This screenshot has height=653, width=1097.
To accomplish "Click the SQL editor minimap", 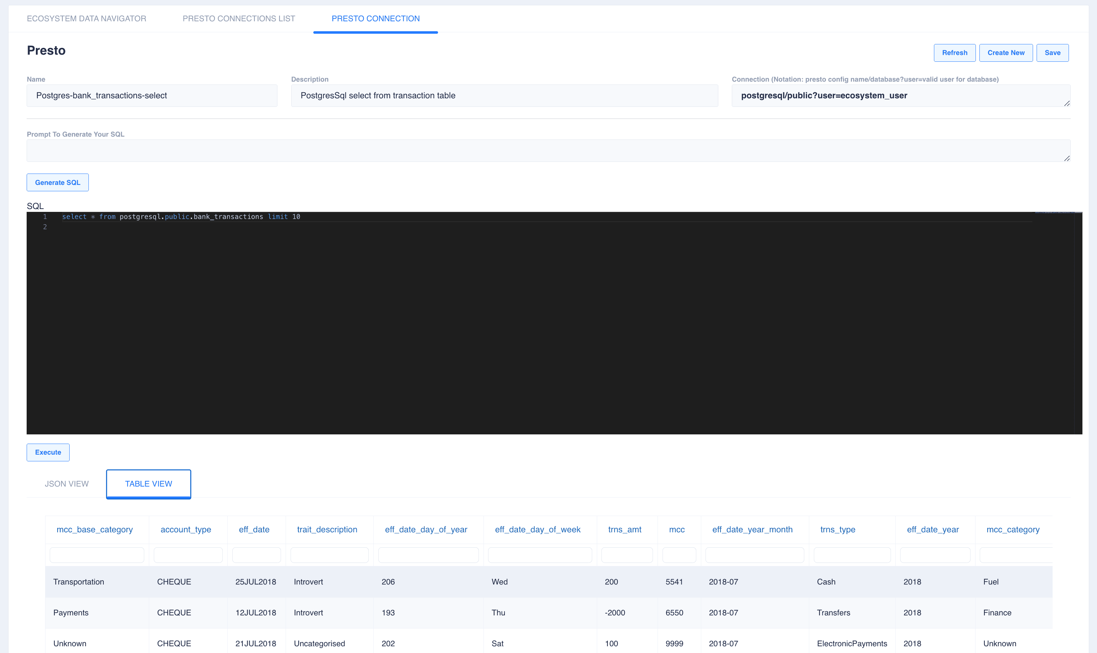I will 1054,323.
